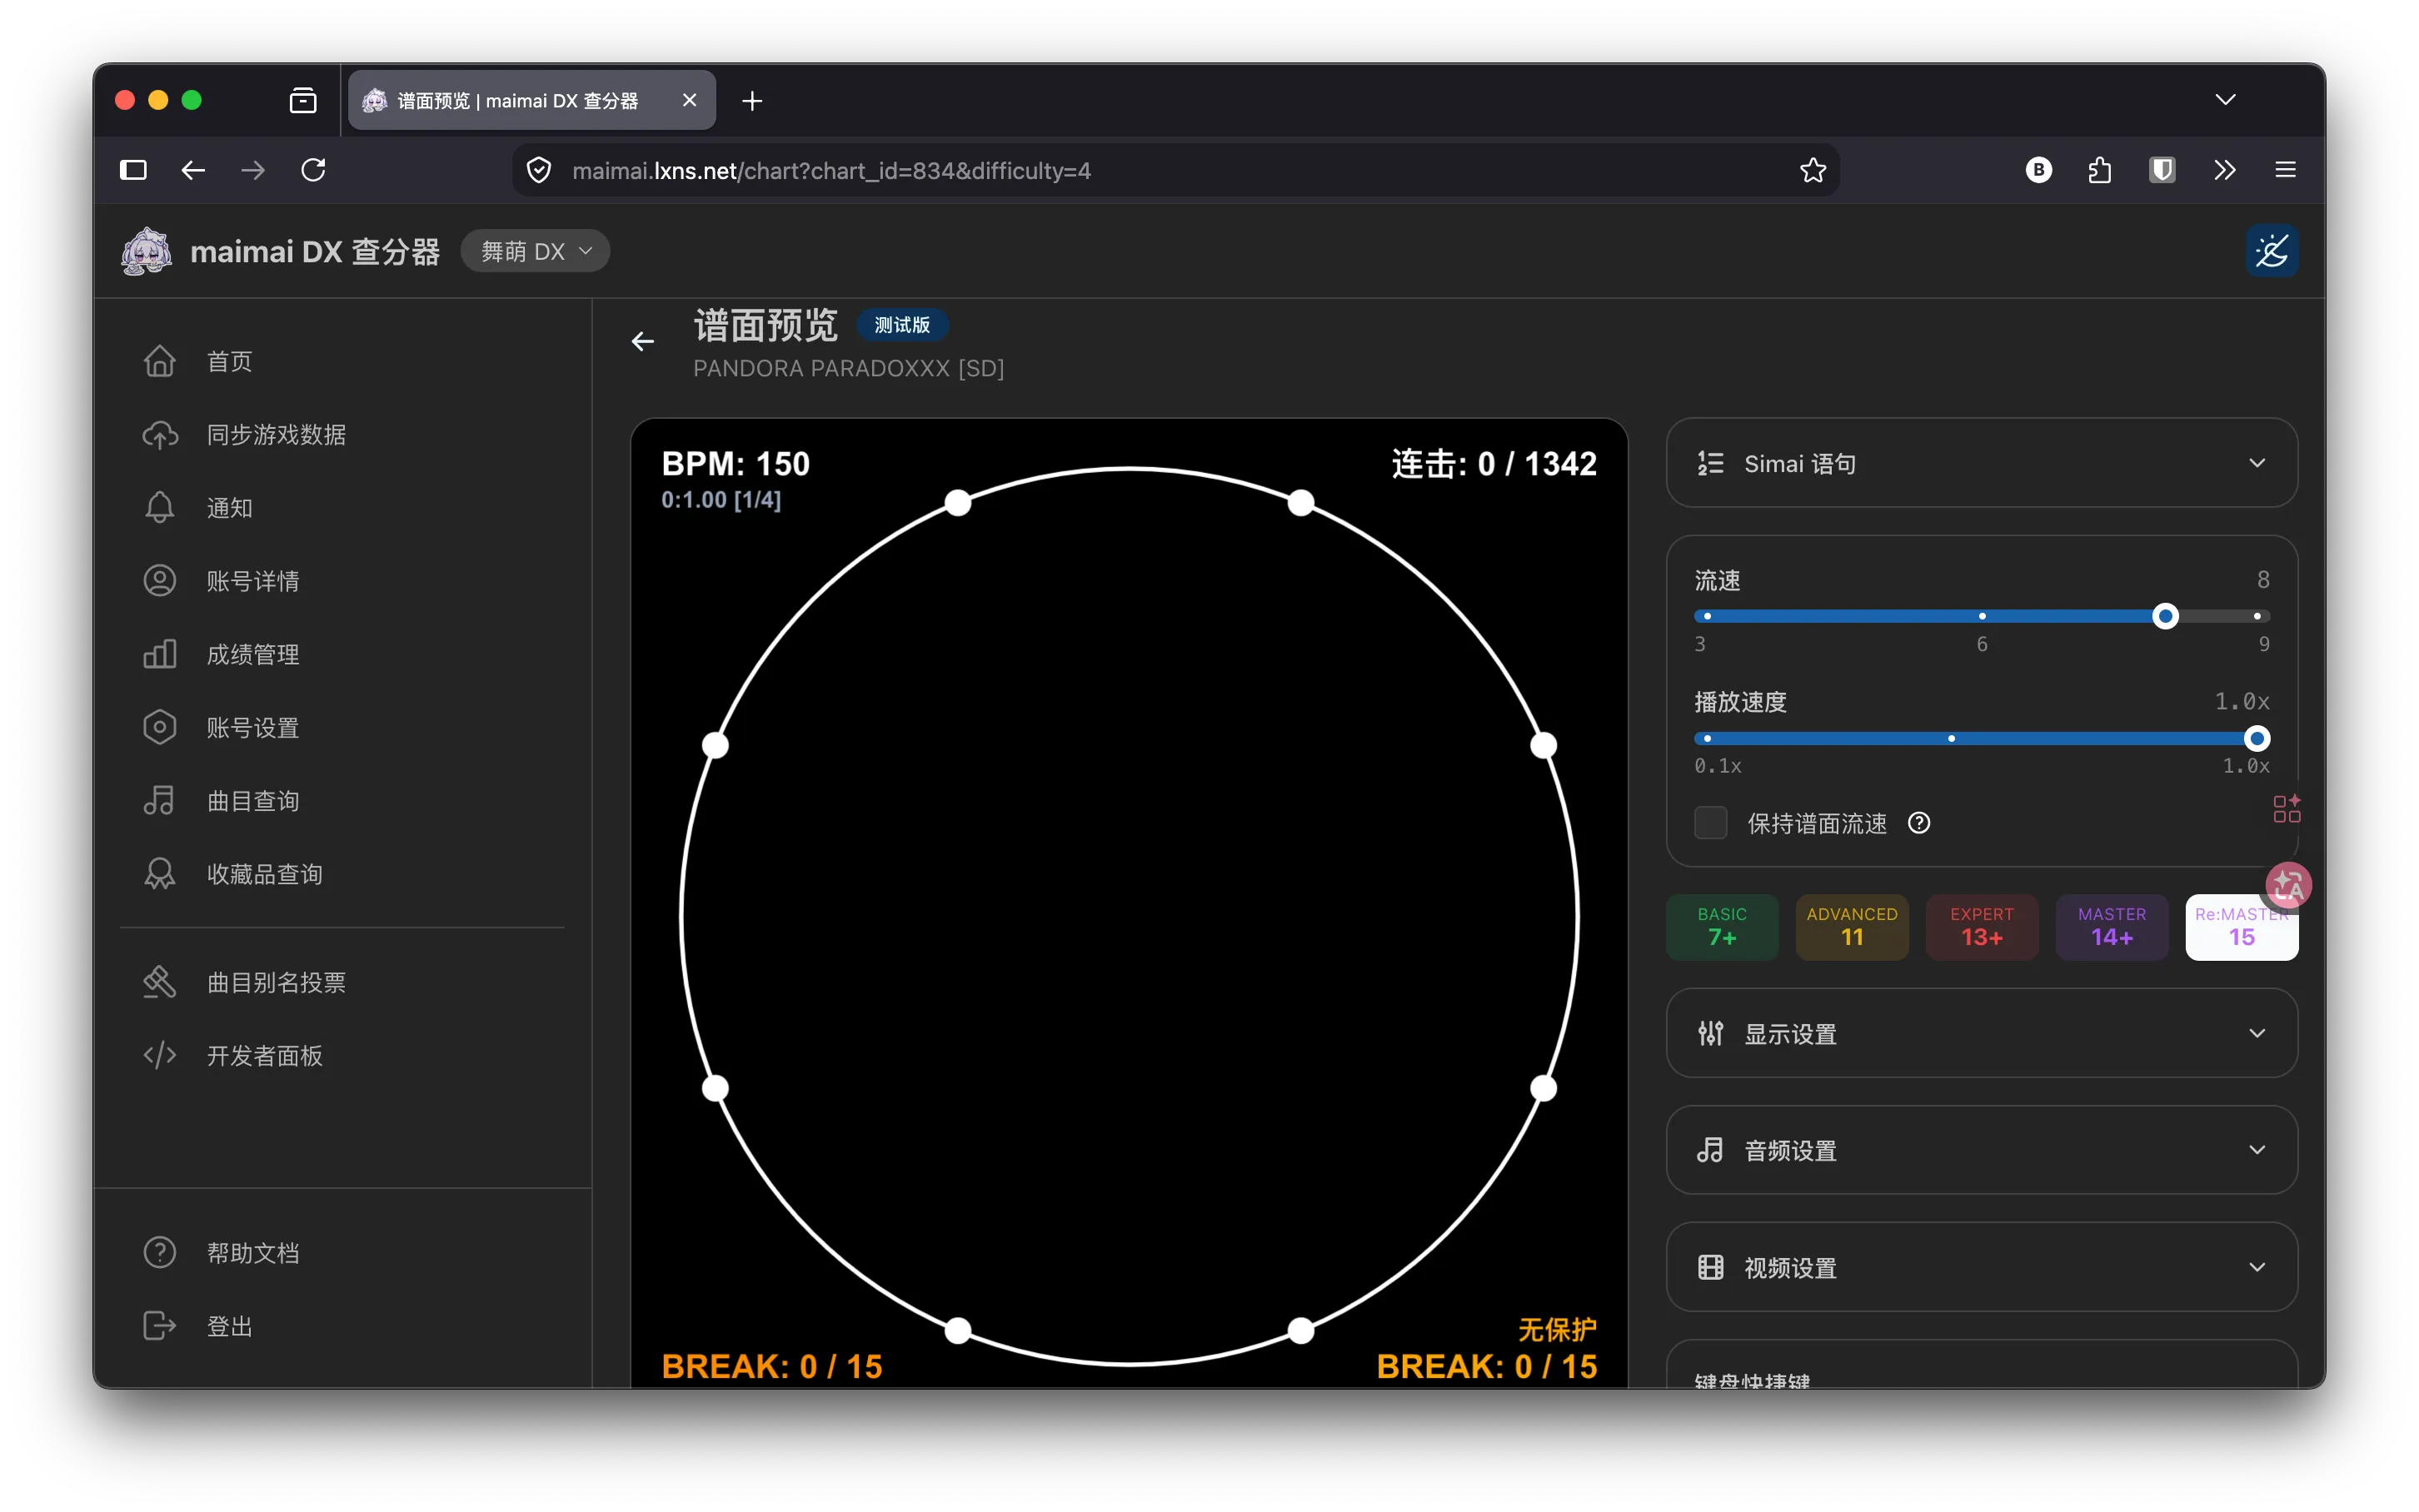Open a new browser tab

pos(752,101)
